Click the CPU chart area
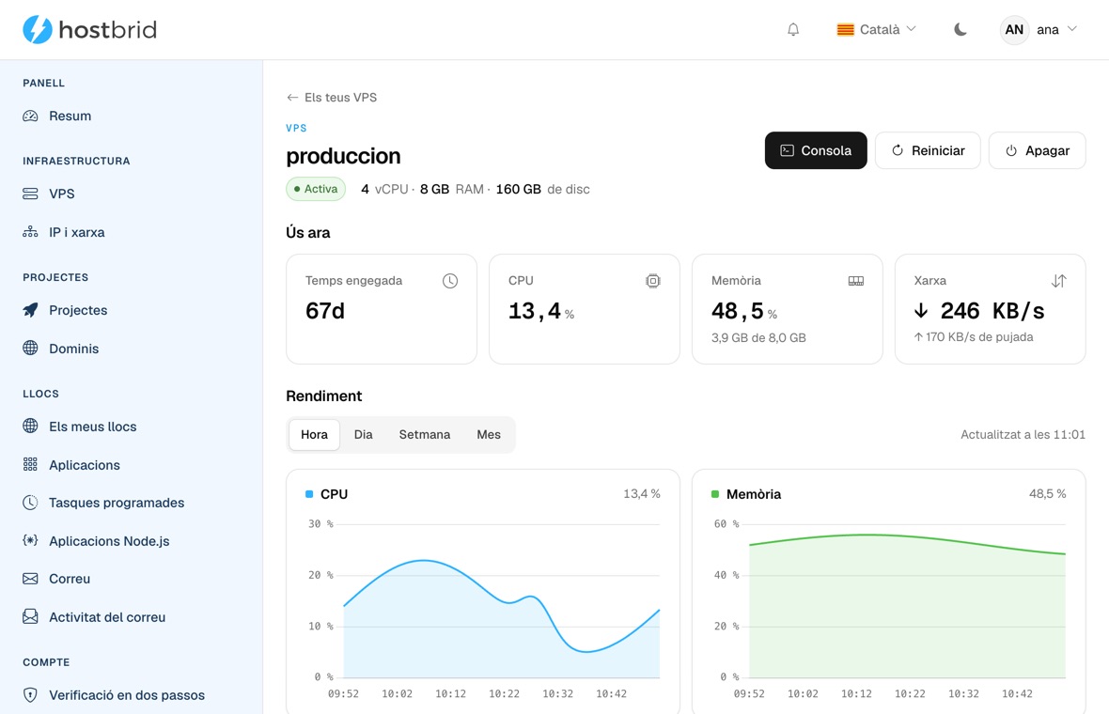Screen dimensions: 1109x714 pos(502,601)
